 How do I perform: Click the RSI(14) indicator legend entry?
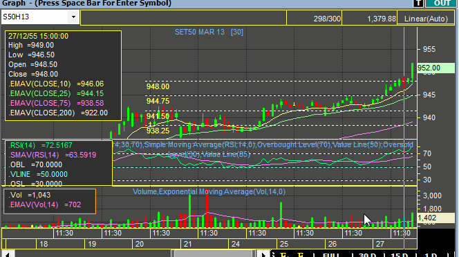tap(40, 145)
